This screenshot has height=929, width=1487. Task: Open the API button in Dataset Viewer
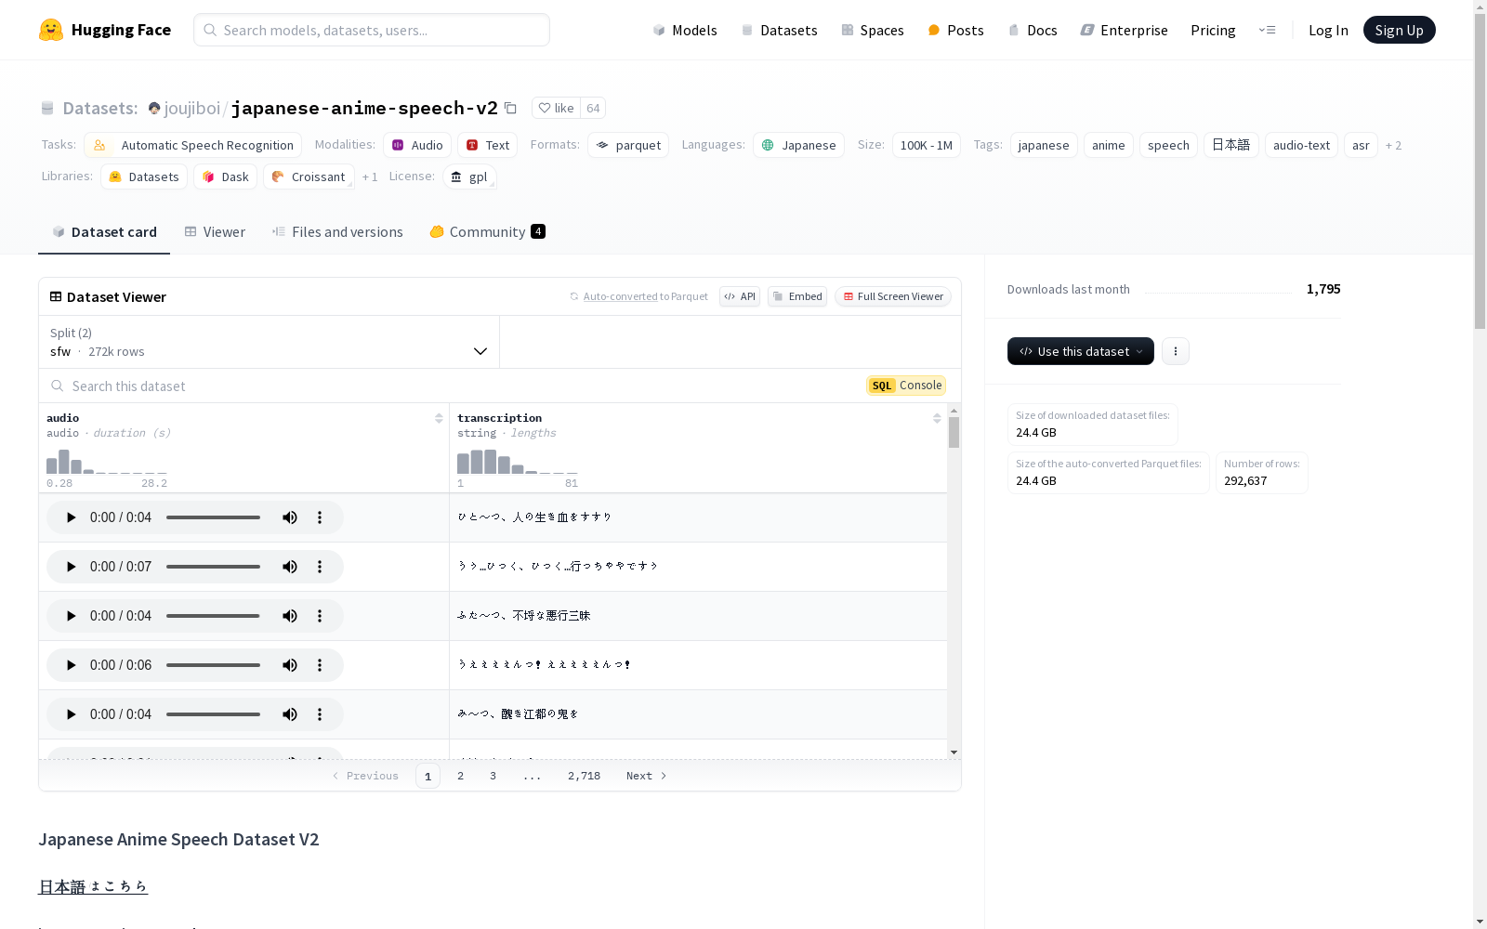click(x=740, y=296)
